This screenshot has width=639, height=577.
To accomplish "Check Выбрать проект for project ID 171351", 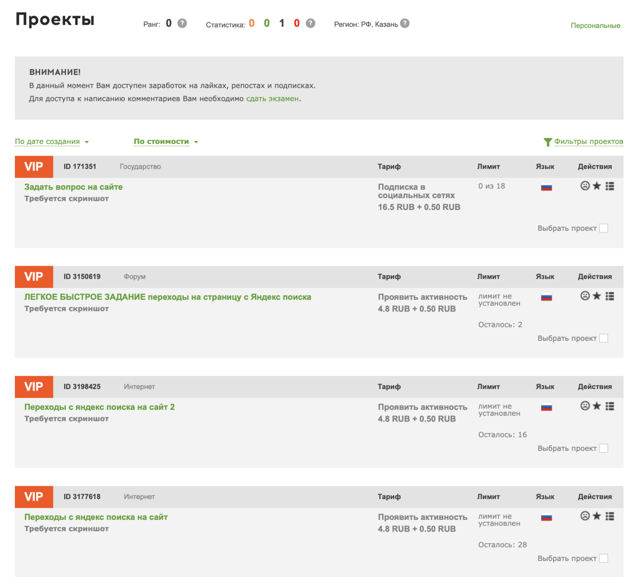I will [x=604, y=228].
